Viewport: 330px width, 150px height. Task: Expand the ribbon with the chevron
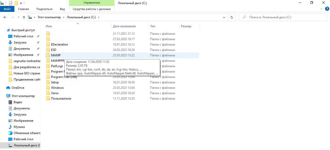pos(321,9)
